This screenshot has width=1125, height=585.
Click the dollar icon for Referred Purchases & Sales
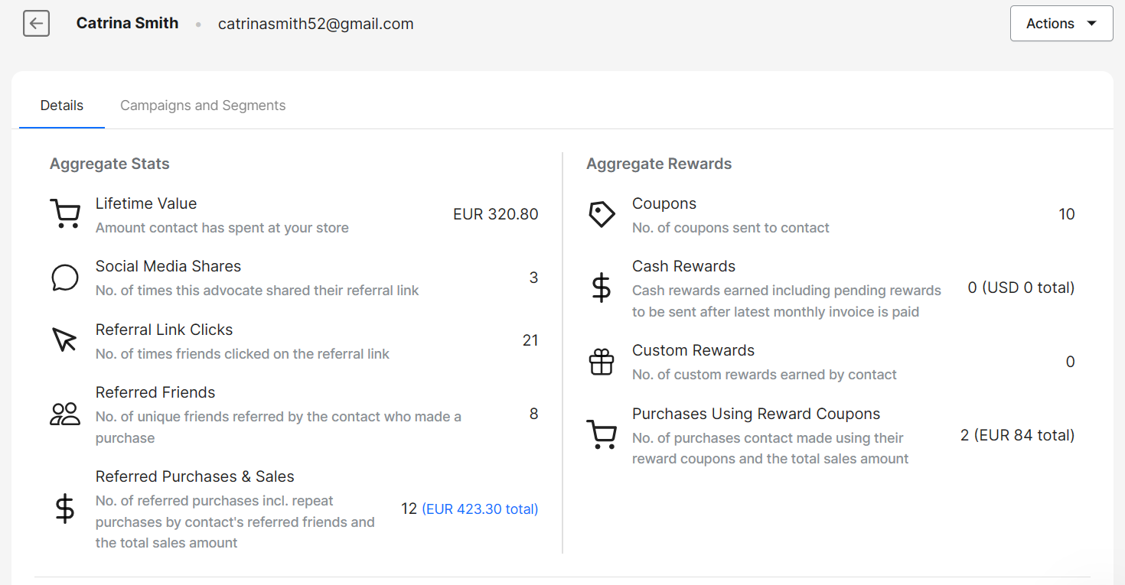point(65,509)
